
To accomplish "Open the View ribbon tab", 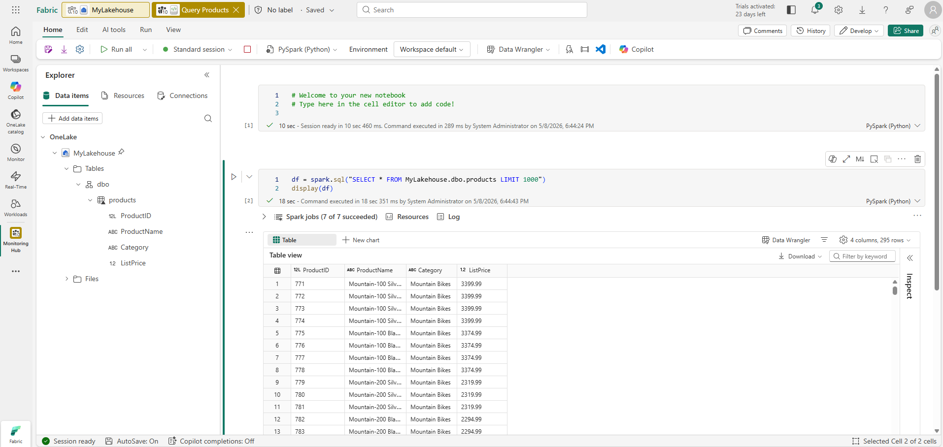I will [x=173, y=30].
